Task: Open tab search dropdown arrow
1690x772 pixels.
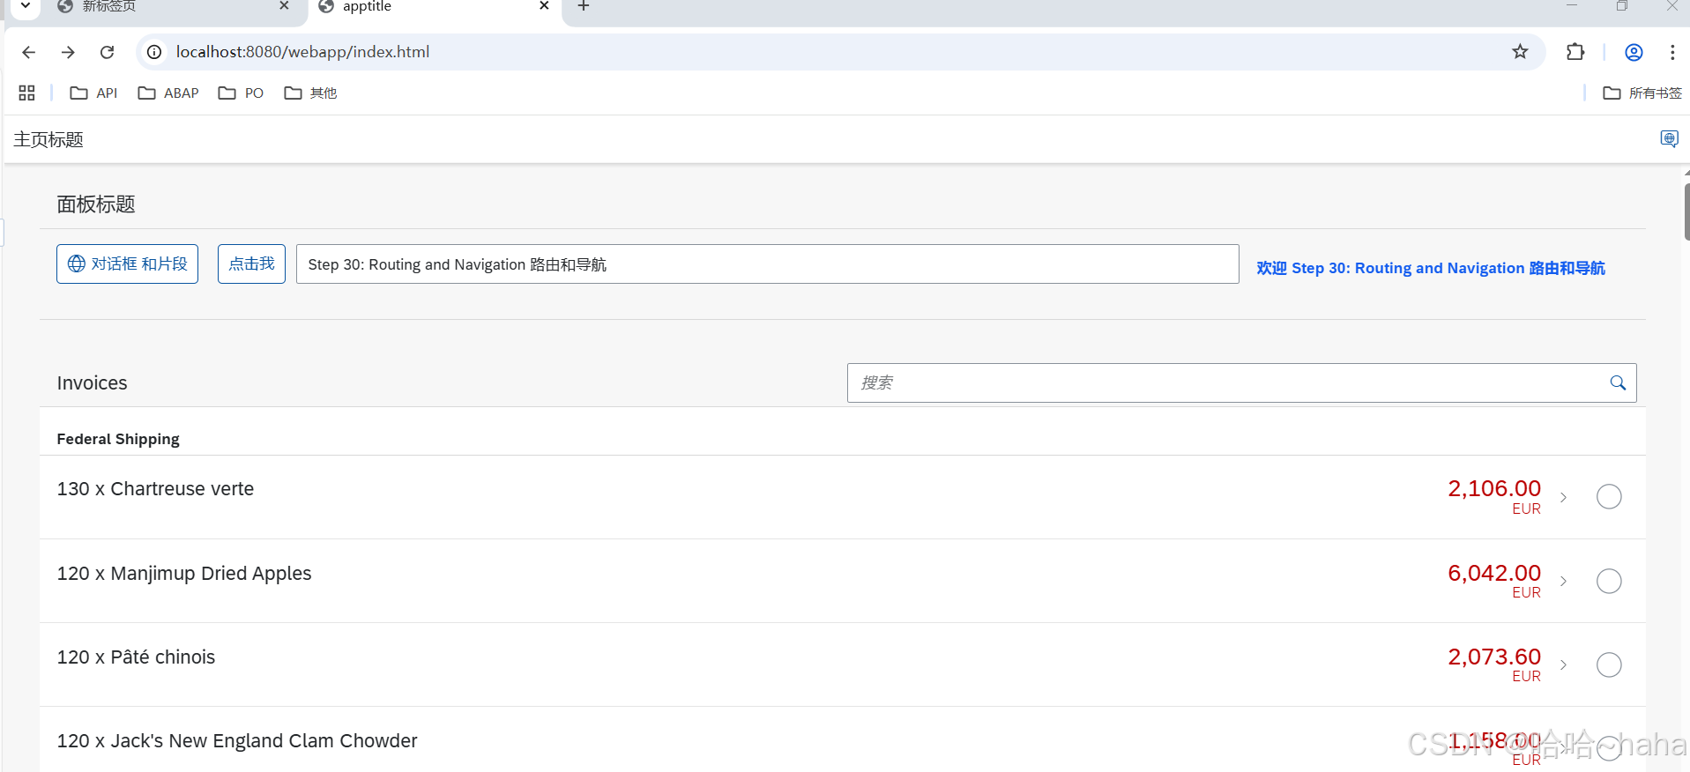Action: point(26,6)
